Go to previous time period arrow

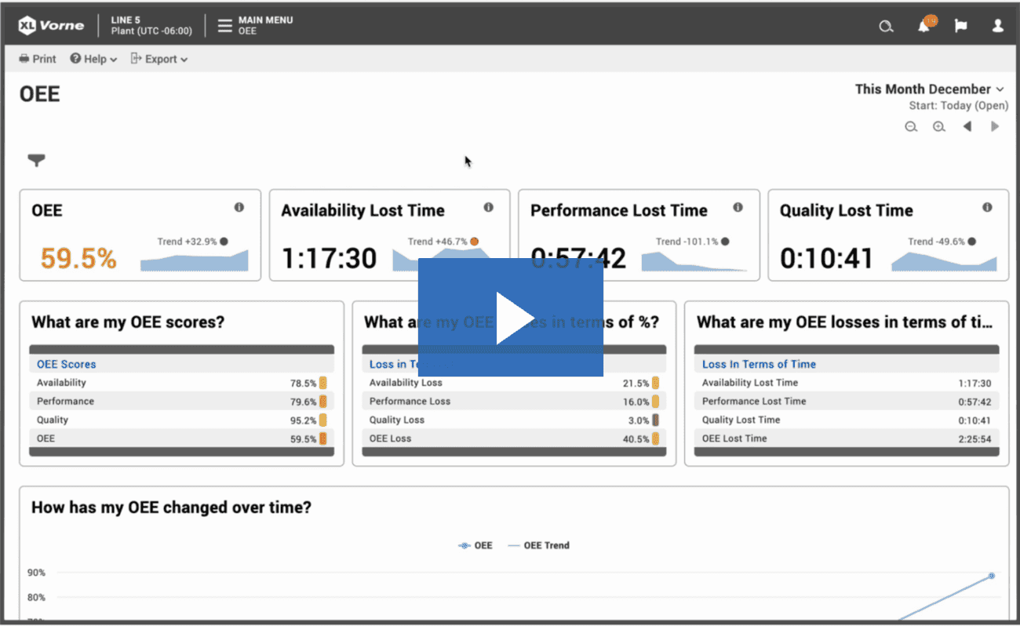click(x=967, y=127)
